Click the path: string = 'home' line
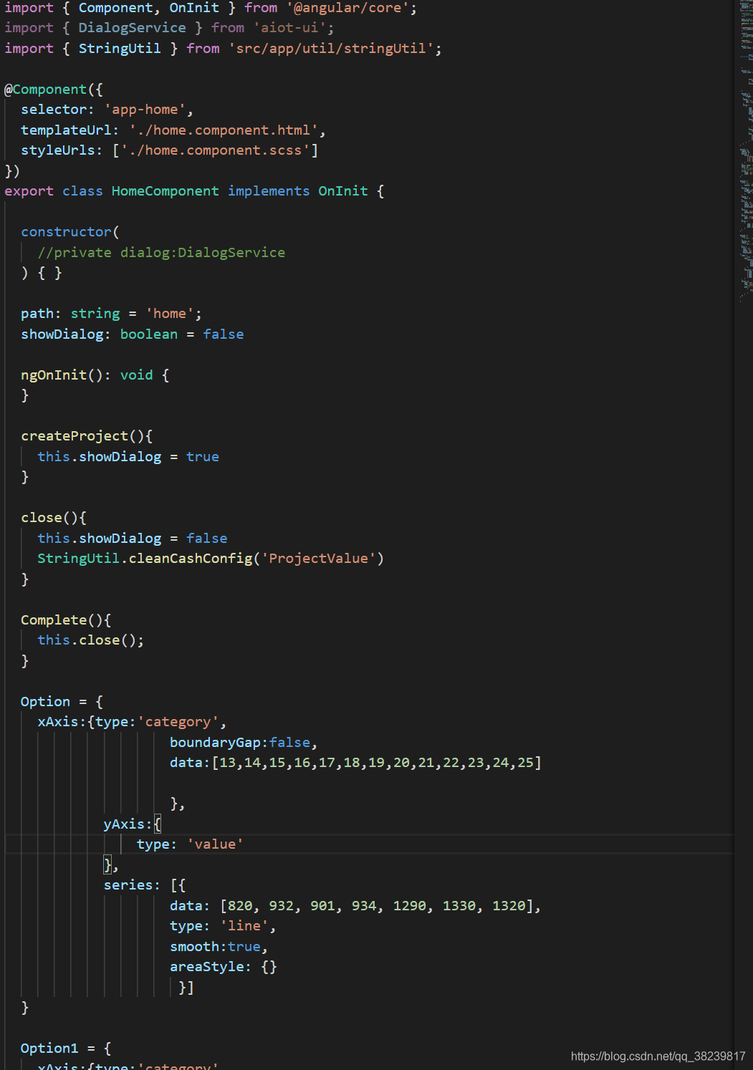The image size is (753, 1070). 111,314
